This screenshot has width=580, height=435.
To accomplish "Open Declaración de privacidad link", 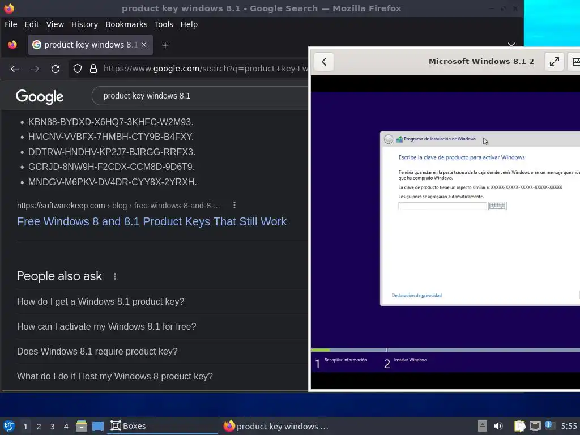I will click(416, 295).
